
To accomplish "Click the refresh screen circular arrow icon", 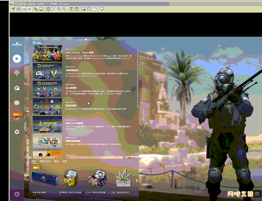I will pos(94,9).
